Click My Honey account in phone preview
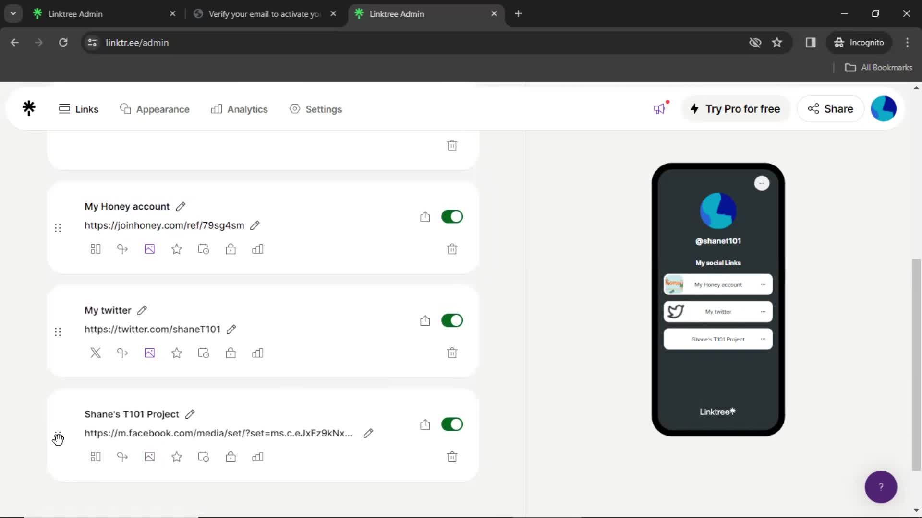The height and width of the screenshot is (518, 922). click(718, 284)
